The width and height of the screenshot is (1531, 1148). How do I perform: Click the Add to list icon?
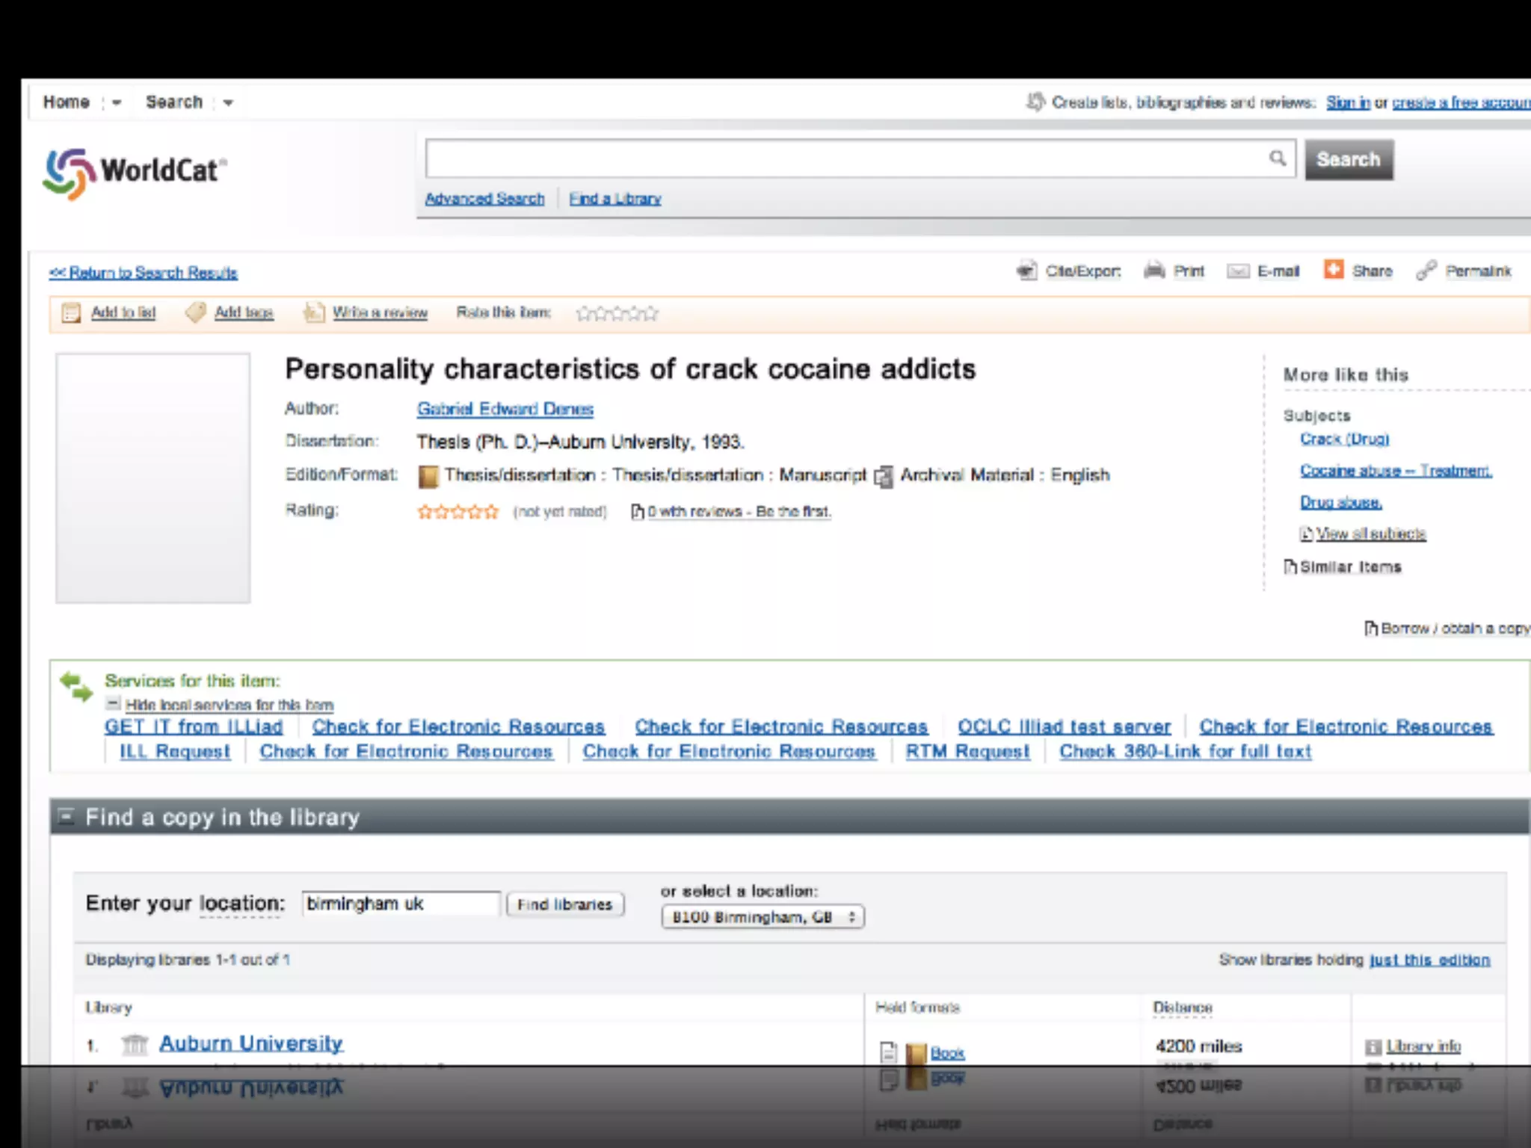pos(71,312)
